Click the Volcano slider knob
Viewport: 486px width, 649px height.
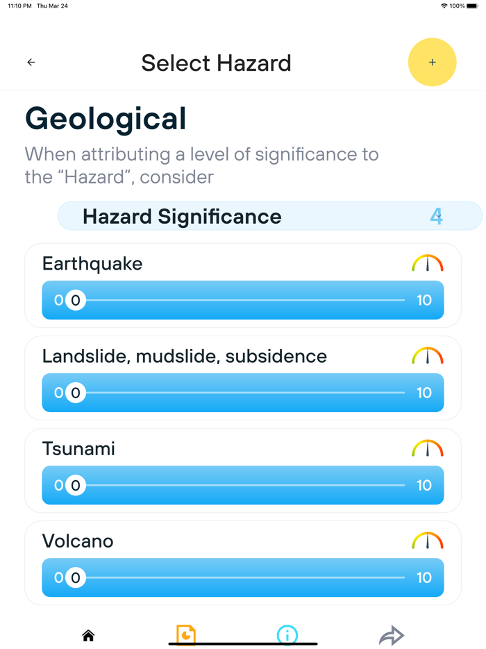pos(75,577)
